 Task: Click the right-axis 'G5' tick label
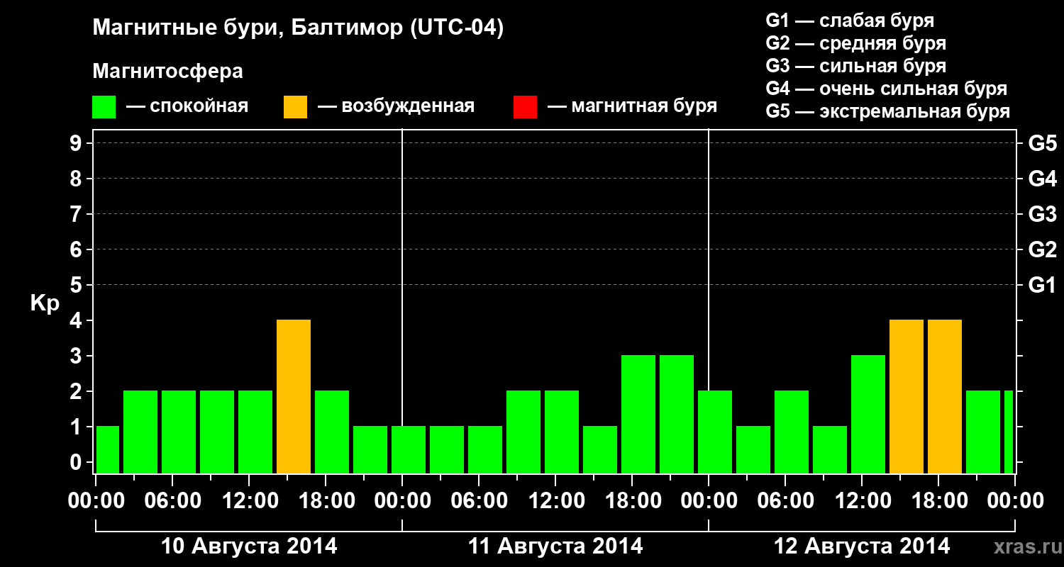[1043, 144]
